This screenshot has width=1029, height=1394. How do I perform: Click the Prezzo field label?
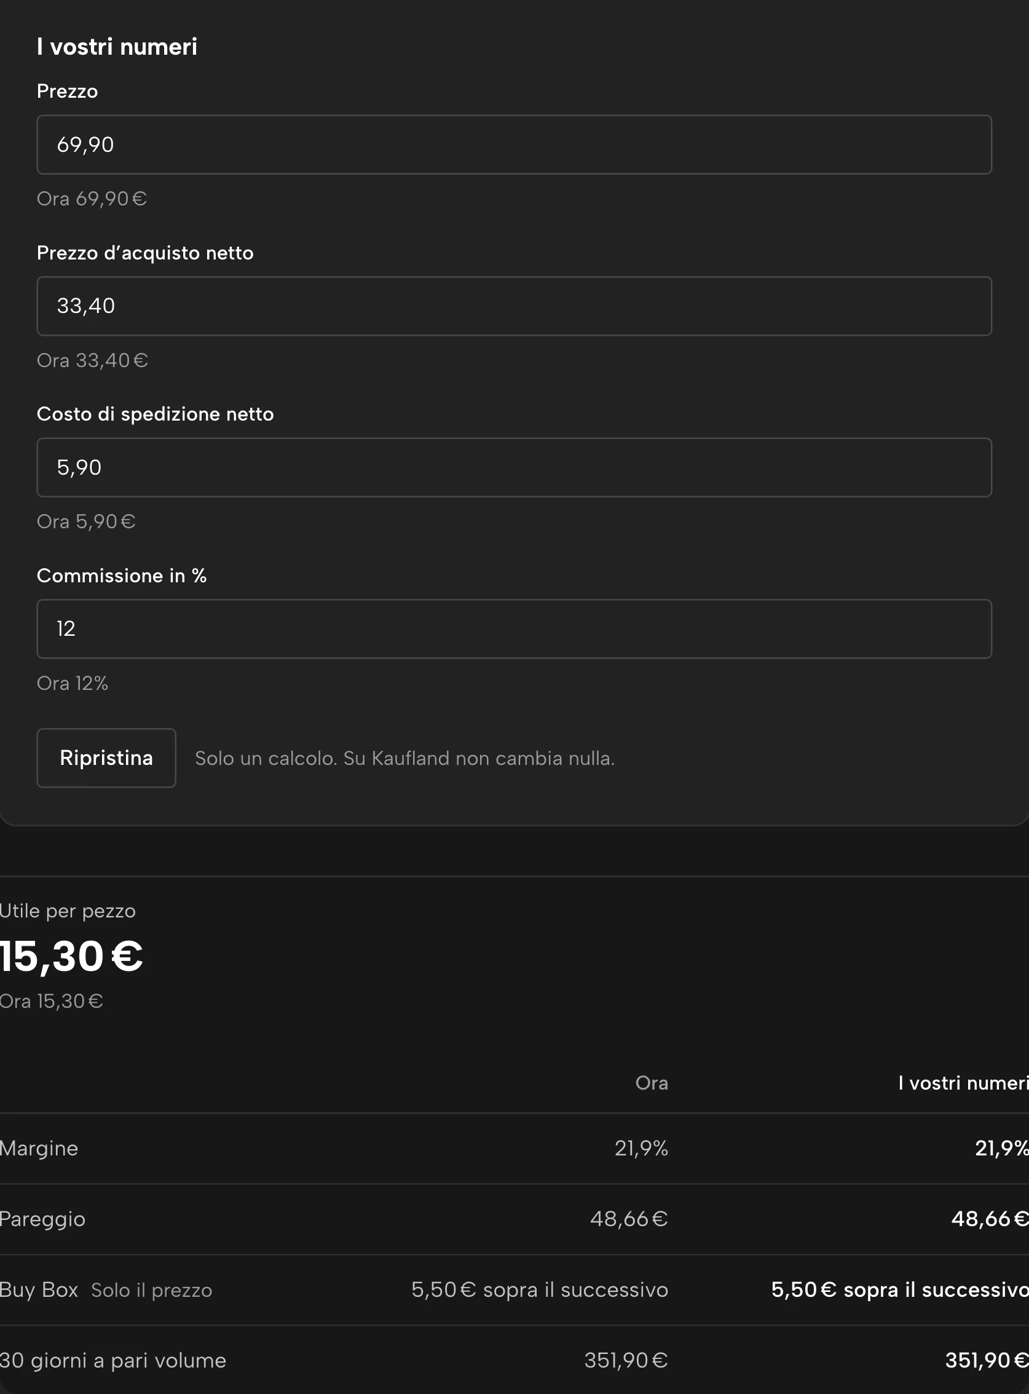point(67,91)
